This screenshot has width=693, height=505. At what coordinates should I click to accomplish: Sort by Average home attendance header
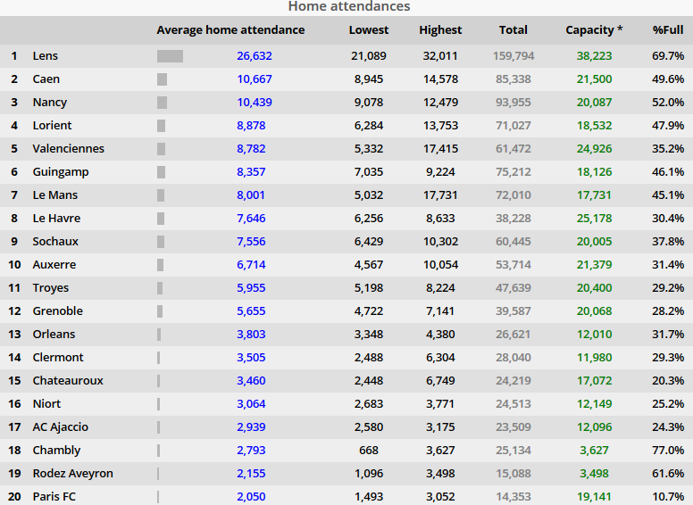[230, 30]
